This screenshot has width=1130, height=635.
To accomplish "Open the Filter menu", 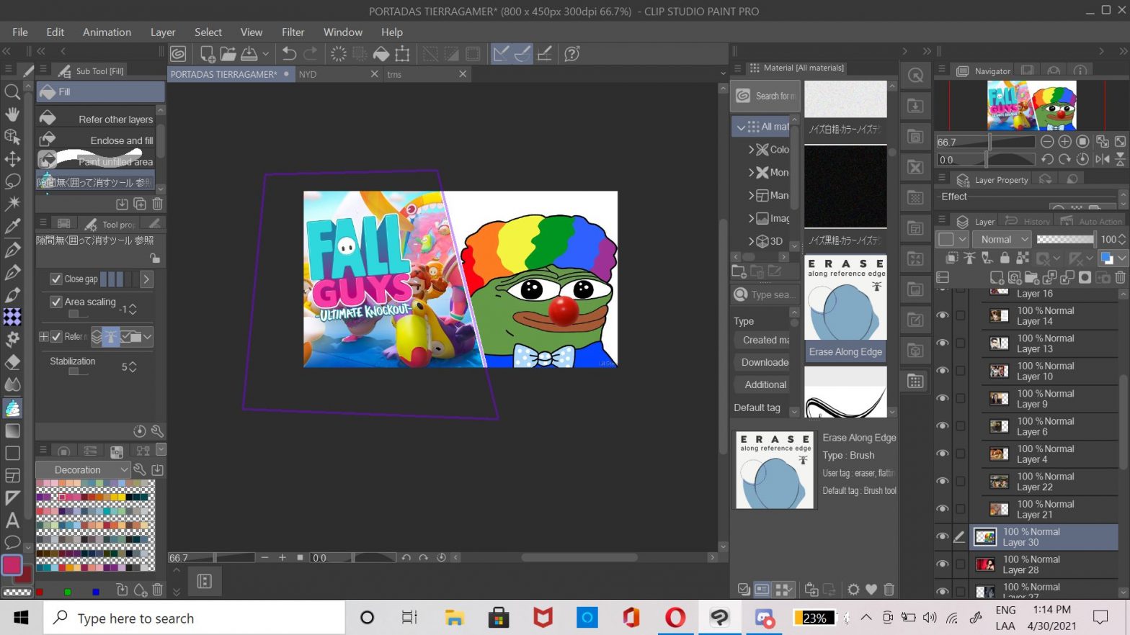I will (x=293, y=32).
